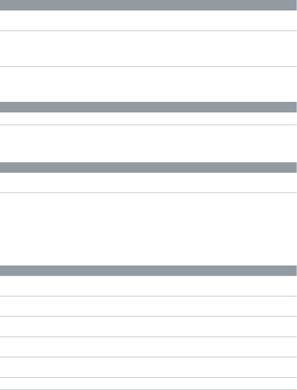The height and width of the screenshot is (390, 297).
Task: Click large blank area in third section
Action: [x=148, y=228]
